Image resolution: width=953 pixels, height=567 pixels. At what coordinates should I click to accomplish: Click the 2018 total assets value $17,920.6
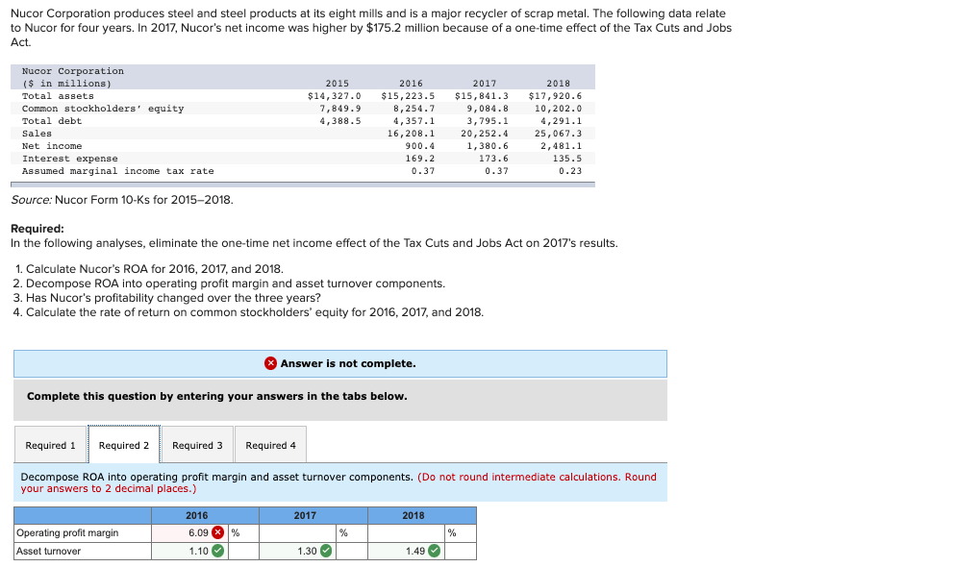coord(555,96)
